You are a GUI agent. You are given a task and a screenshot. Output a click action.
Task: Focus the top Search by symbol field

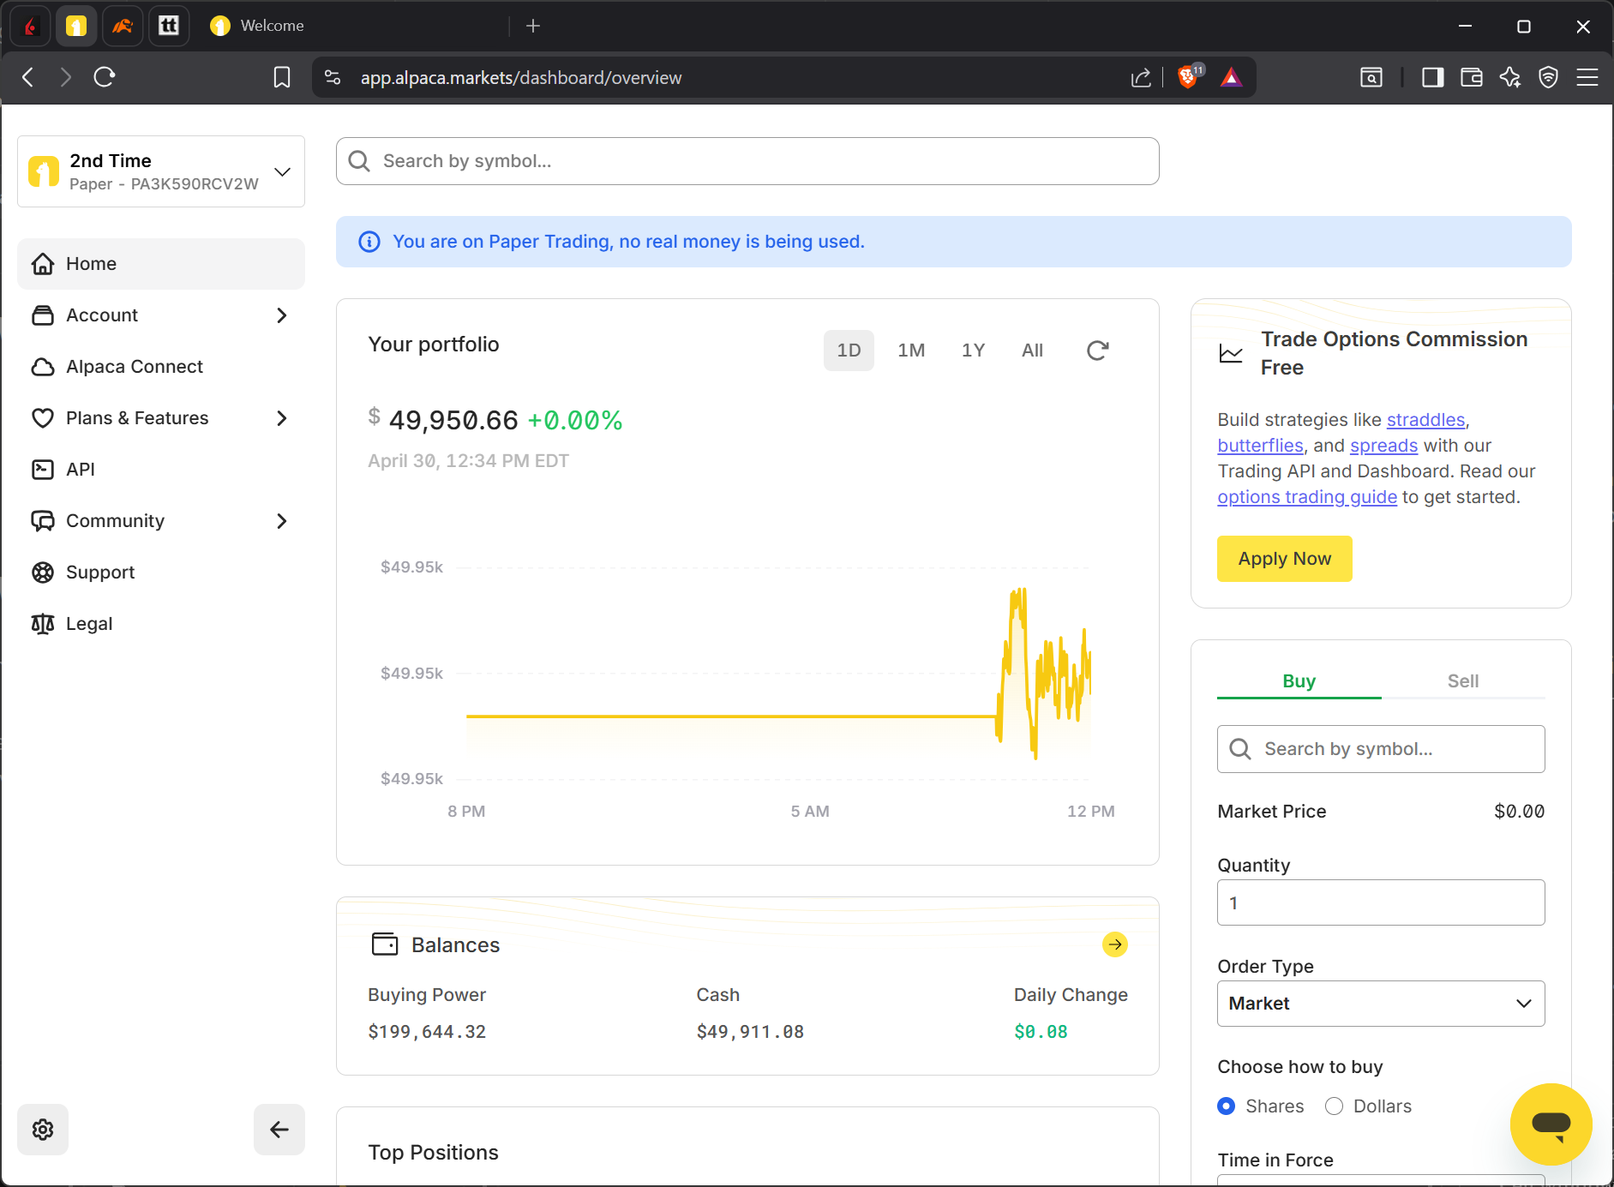pyautogui.click(x=747, y=161)
